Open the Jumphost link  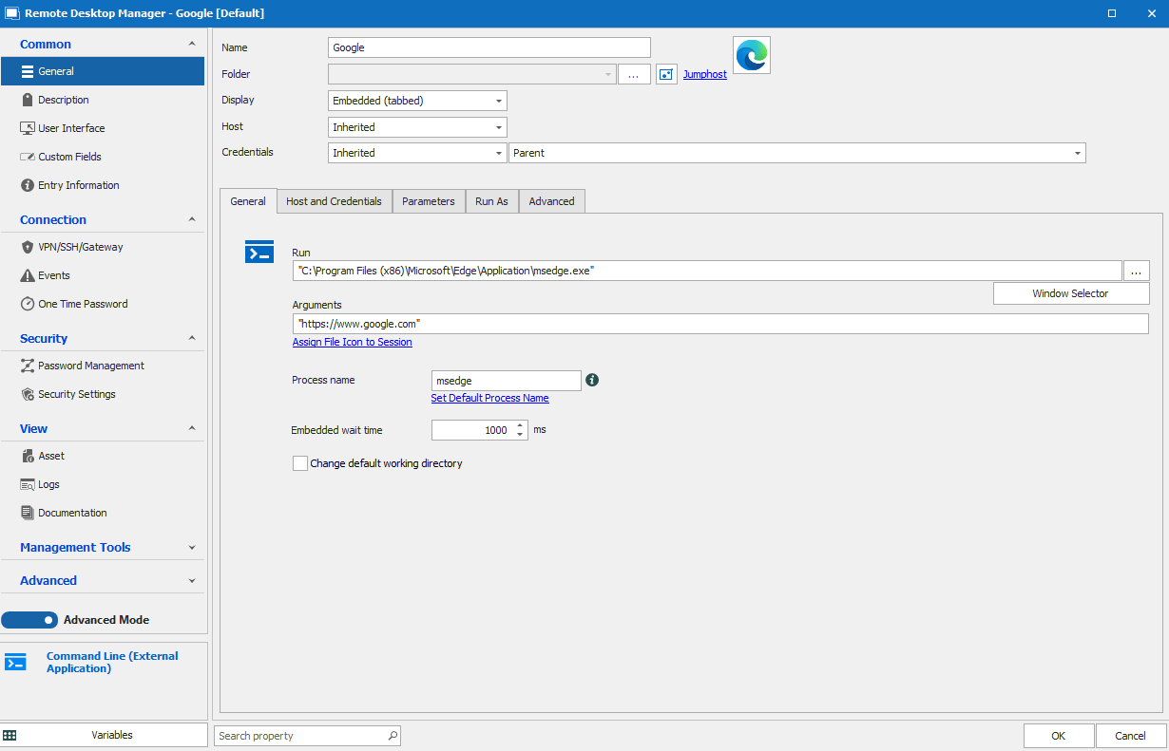[705, 74]
